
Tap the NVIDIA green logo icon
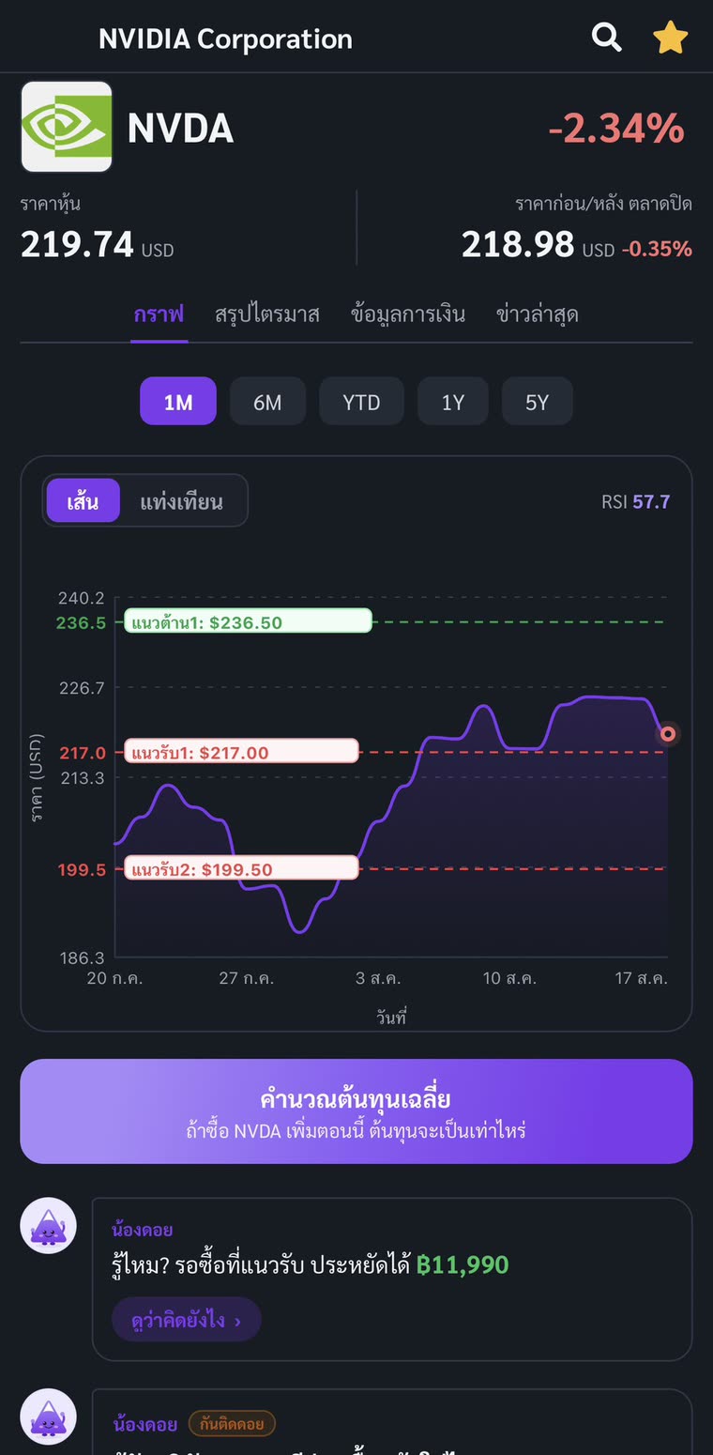67,127
